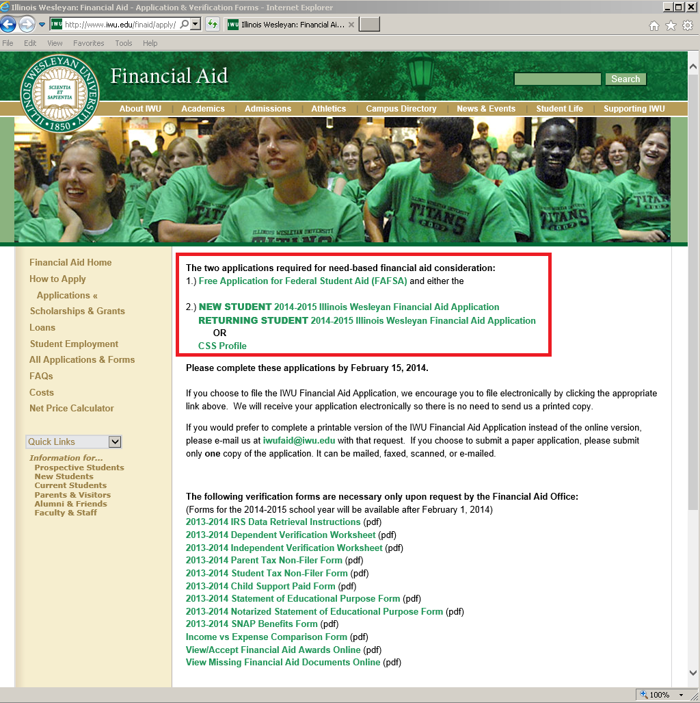Select Admissions in the navigation bar
Screen dimensions: 700x703
pyautogui.click(x=268, y=109)
